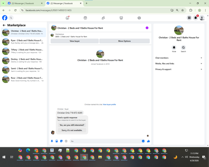Send 'Sorry, it's not available.' quick response
The width and height of the screenshot is (209, 167).
click(72, 130)
